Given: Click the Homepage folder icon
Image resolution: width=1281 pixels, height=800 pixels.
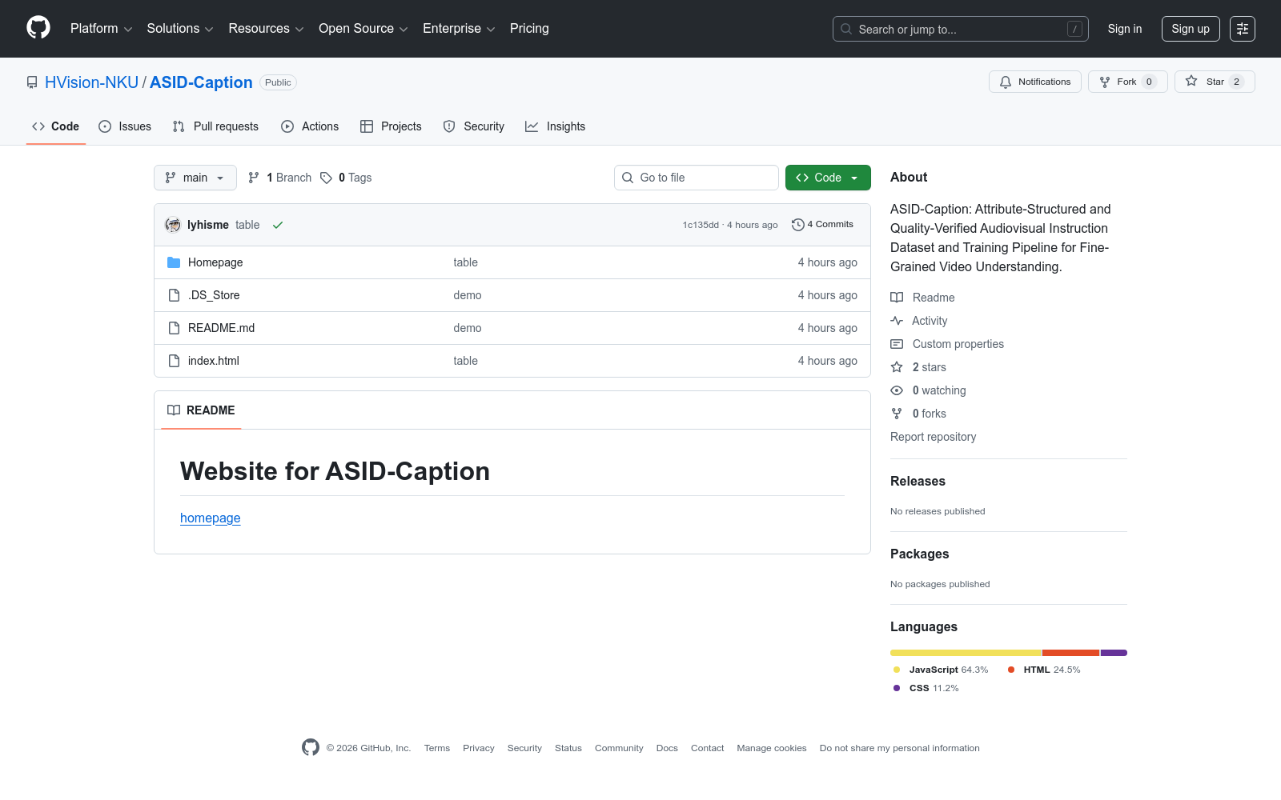Looking at the screenshot, I should [174, 262].
